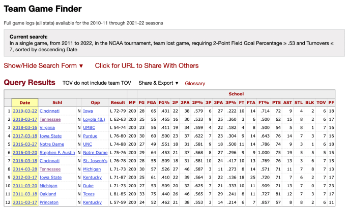Click for URL to Share With Others

147,65
